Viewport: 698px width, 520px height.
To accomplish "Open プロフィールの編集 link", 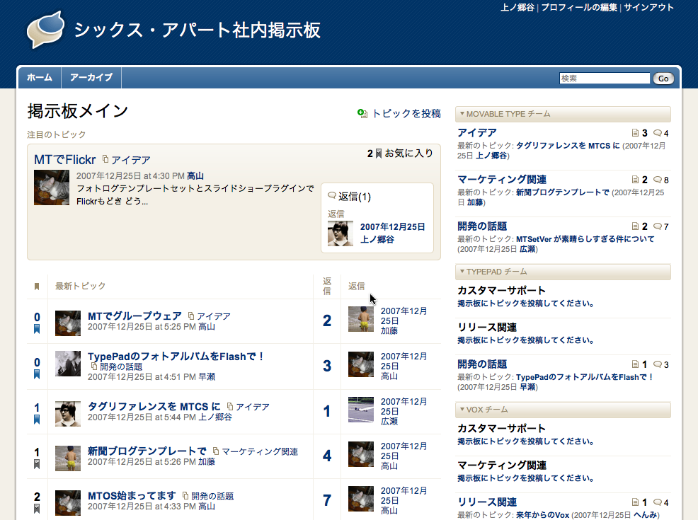I will click(x=578, y=8).
